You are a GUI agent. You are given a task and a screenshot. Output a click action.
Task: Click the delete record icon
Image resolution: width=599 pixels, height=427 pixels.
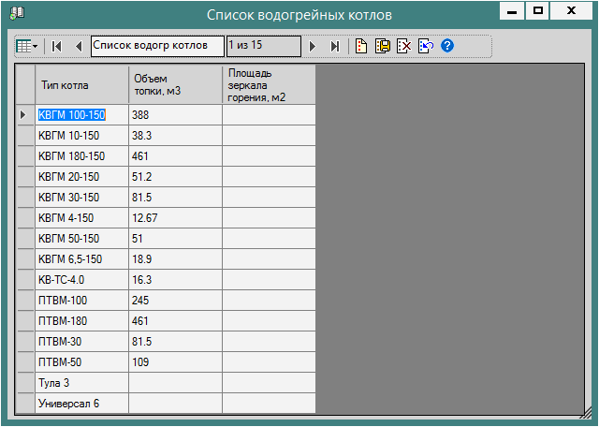[x=404, y=46]
